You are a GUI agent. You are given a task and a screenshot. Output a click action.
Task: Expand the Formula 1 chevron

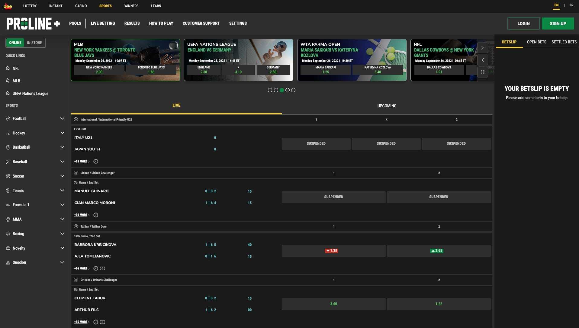coord(62,205)
